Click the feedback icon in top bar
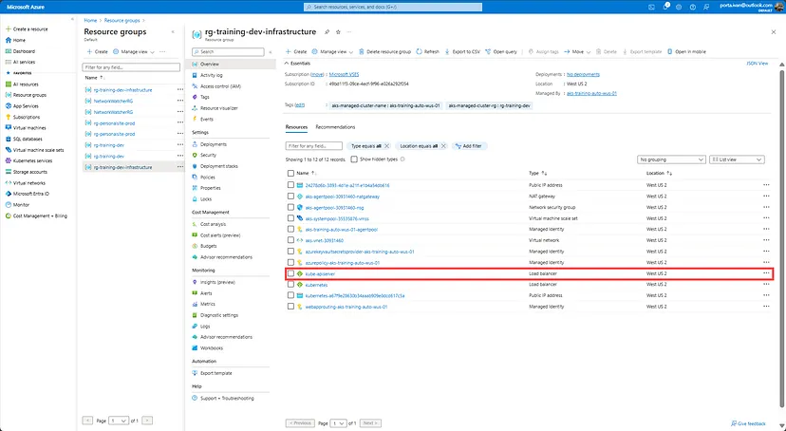The height and width of the screenshot is (431, 786). (x=706, y=7)
